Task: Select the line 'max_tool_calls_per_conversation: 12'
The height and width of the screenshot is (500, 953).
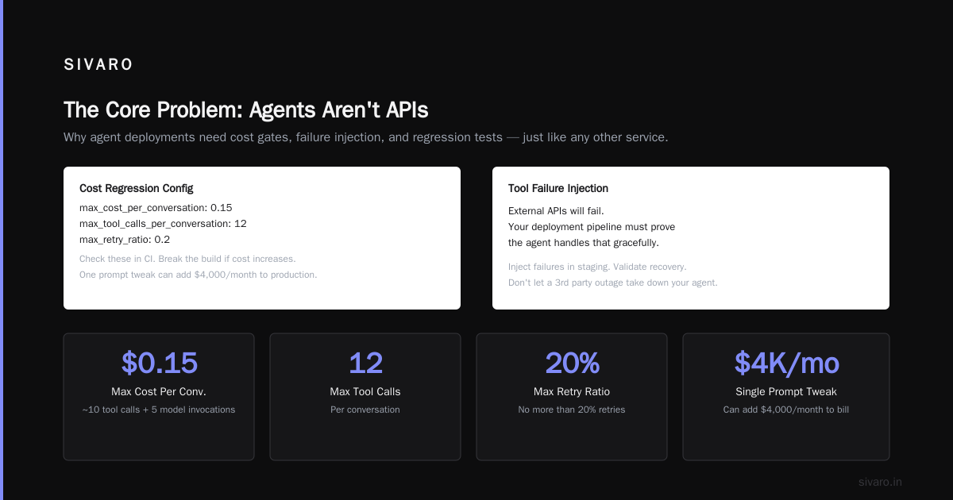Action: pos(163,224)
